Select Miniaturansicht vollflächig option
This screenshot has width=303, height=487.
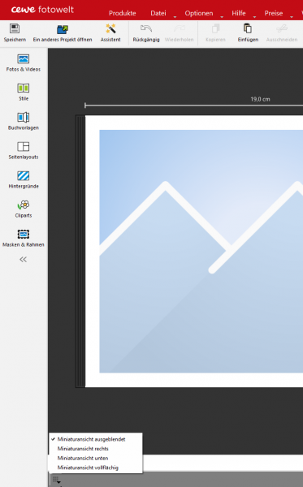coord(95,468)
